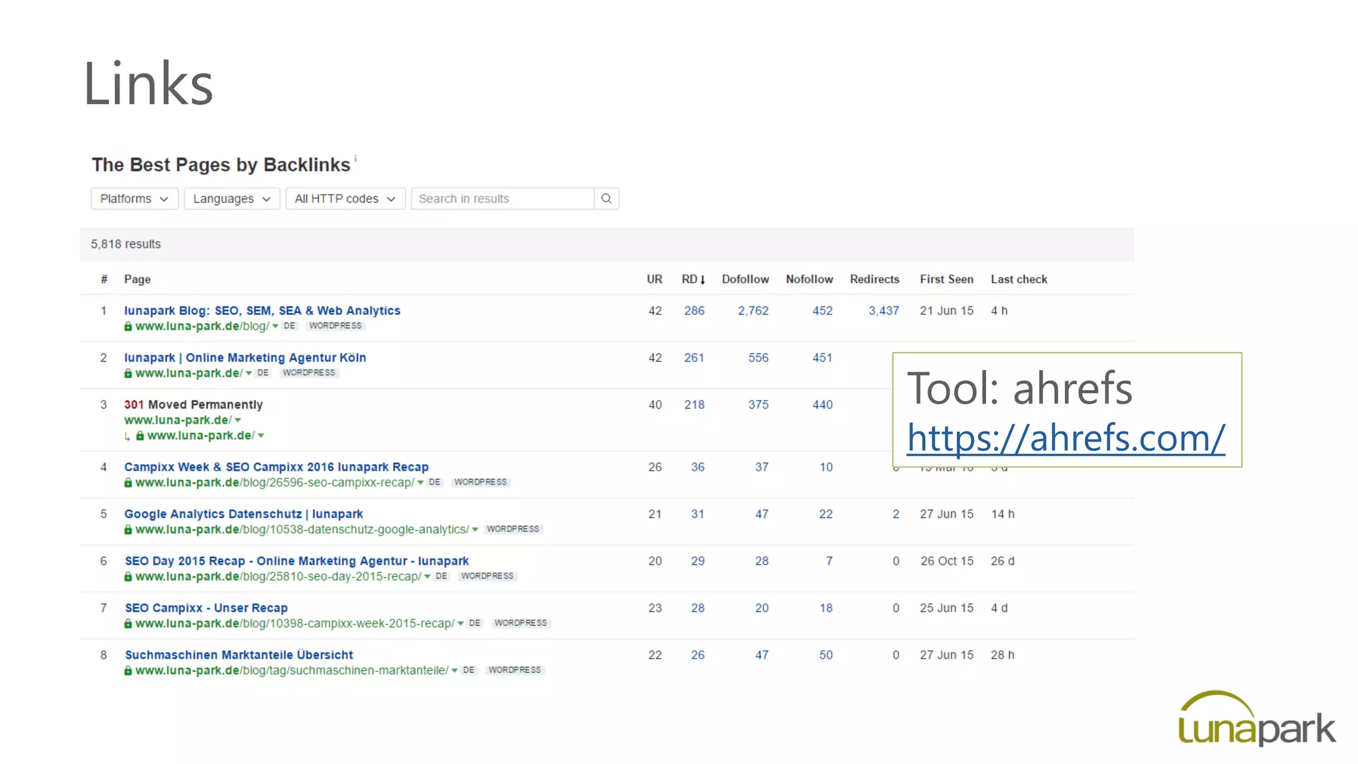This screenshot has height=764, width=1358.
Task: Open Campixx Week & SEO Campixx 2016 Recap
Action: [x=276, y=467]
